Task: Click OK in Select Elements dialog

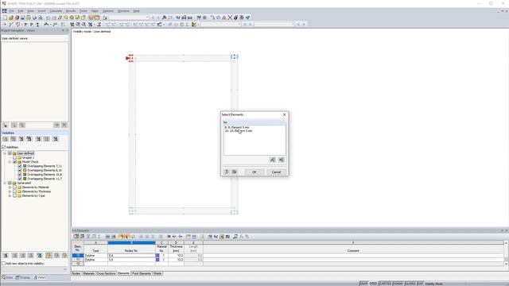Action: [x=254, y=172]
